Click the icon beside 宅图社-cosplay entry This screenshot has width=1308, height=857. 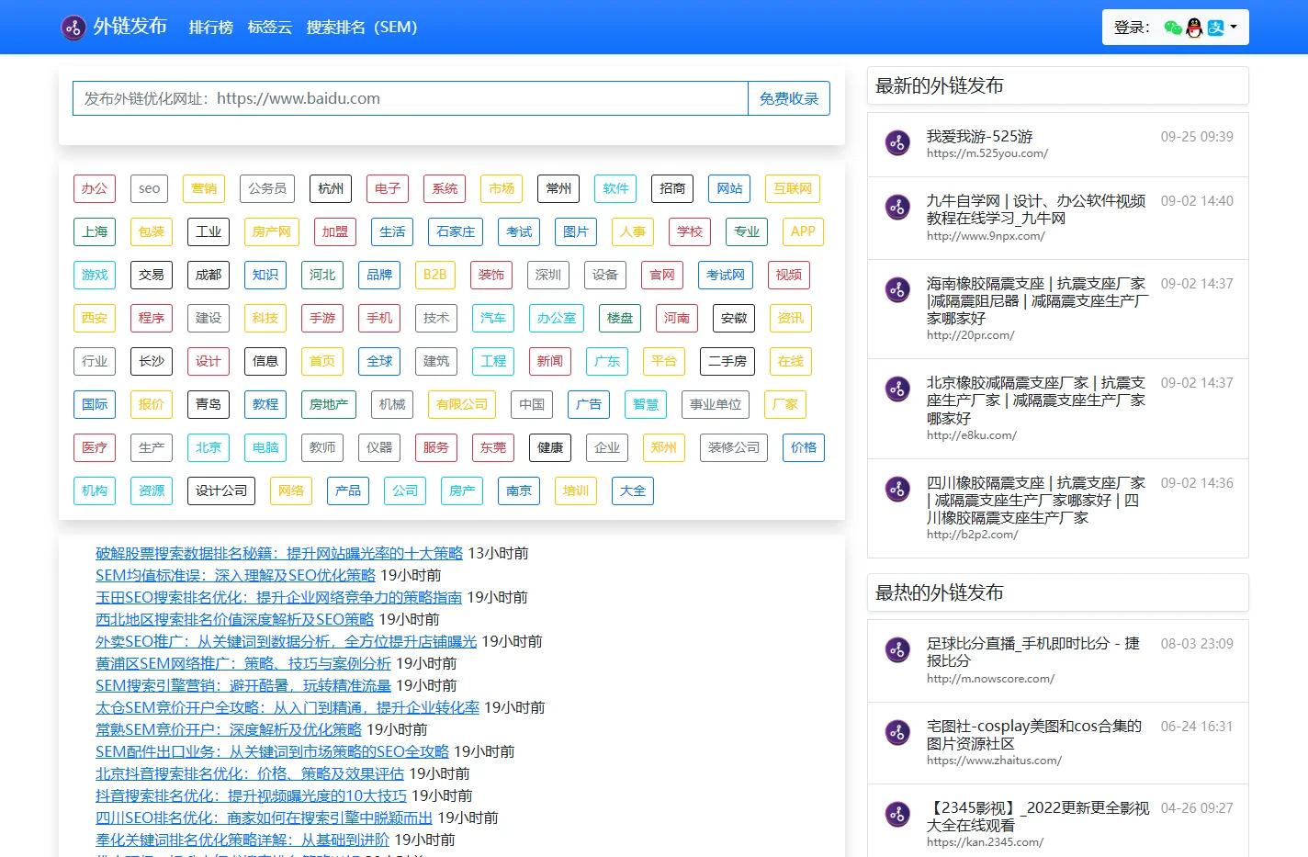(x=897, y=732)
